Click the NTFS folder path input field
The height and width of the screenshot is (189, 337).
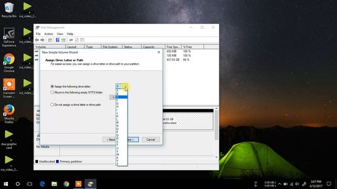[x=81, y=97]
